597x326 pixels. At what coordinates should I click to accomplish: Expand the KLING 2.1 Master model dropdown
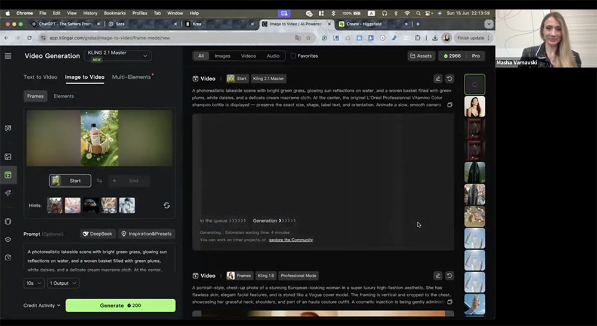pos(117,56)
